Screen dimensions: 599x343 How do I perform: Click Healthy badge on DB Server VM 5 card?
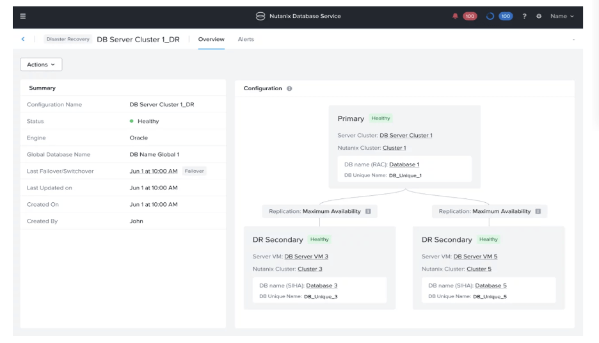click(488, 239)
